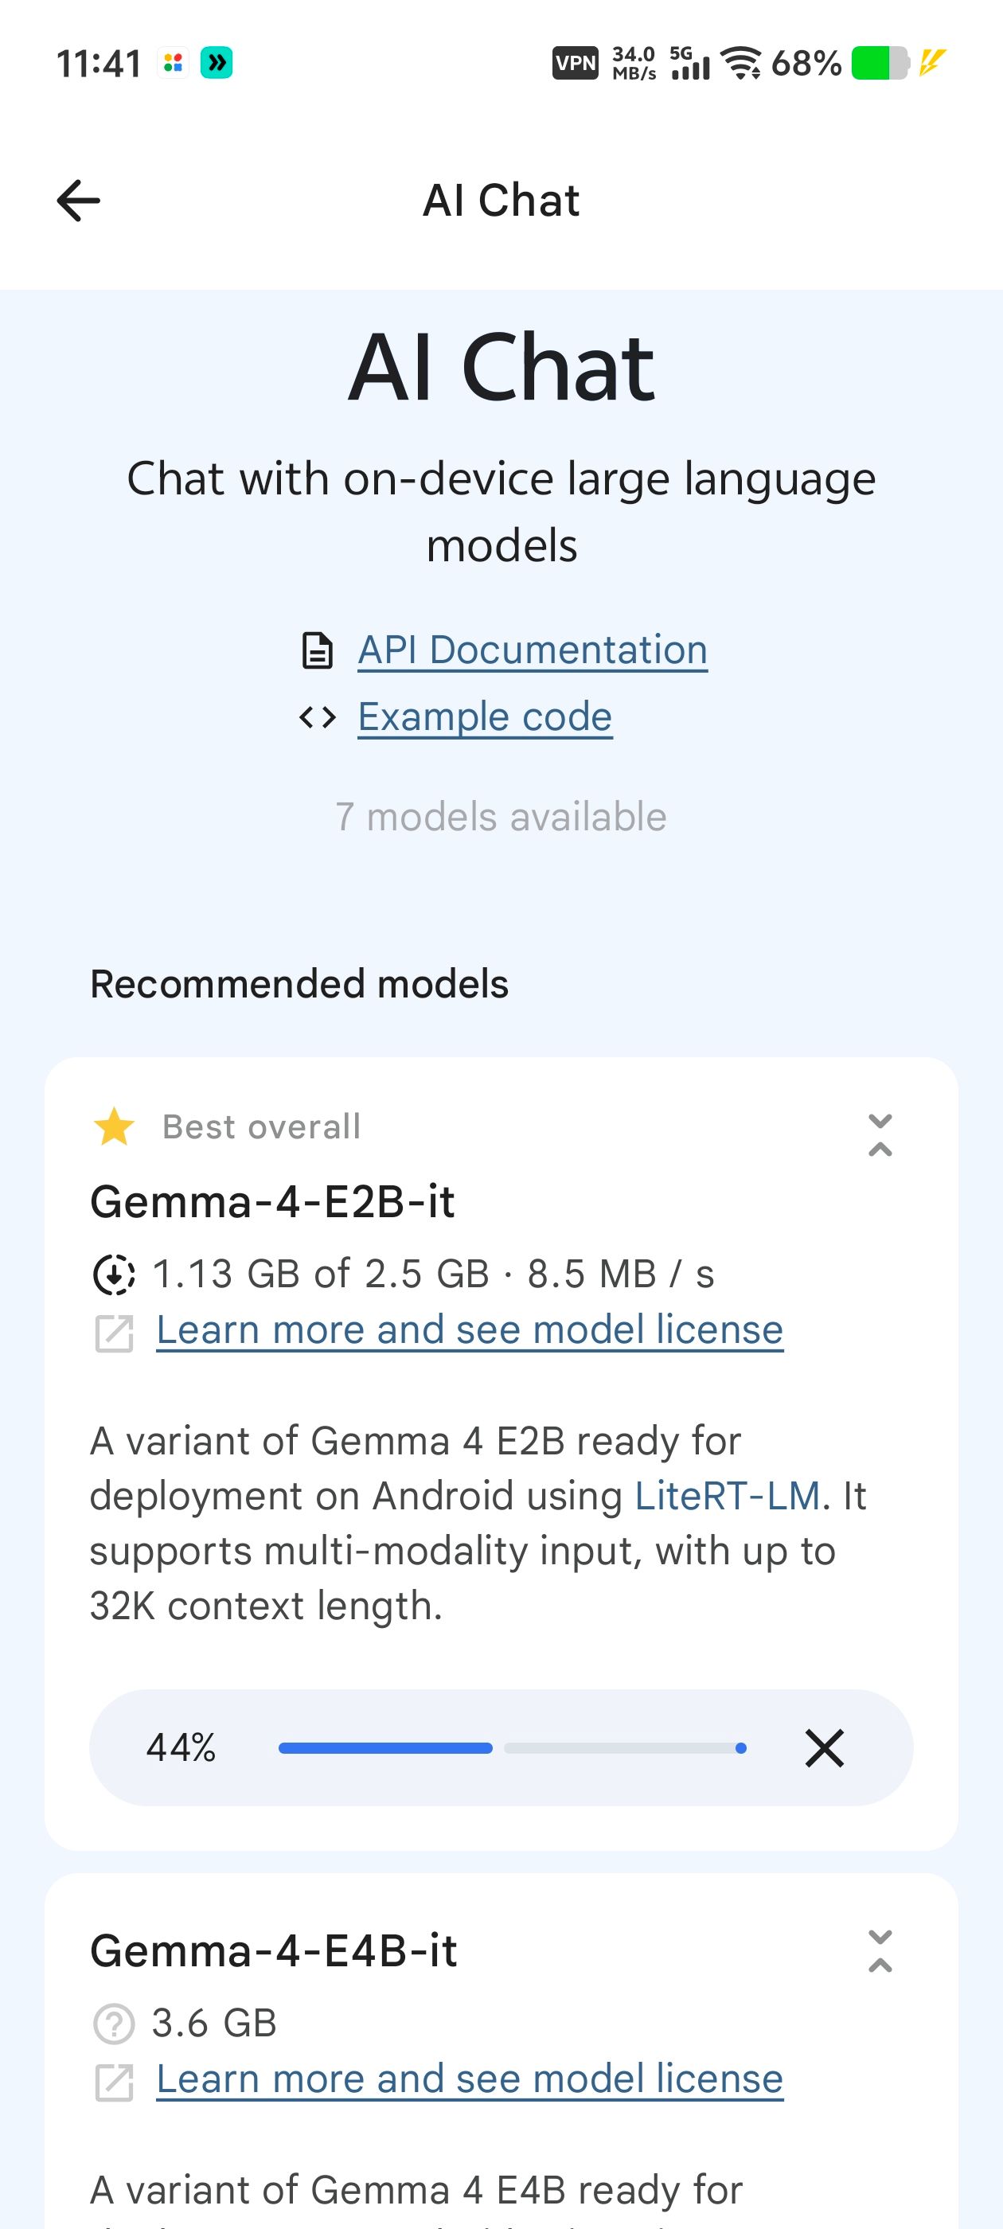Tap the back arrow icon
The width and height of the screenshot is (1003, 2229).
79,201
